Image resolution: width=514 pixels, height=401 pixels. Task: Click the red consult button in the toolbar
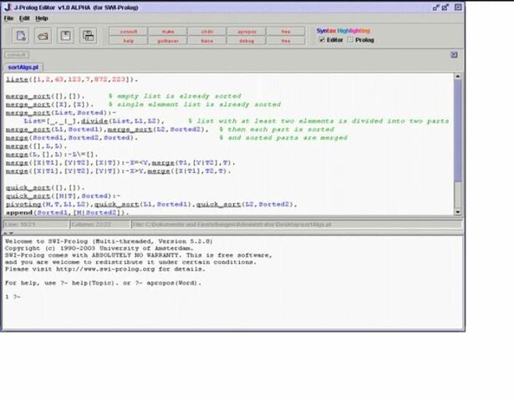tap(129, 32)
